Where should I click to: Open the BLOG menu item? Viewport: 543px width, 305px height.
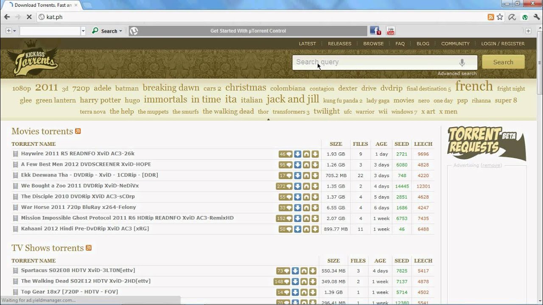[x=423, y=44]
